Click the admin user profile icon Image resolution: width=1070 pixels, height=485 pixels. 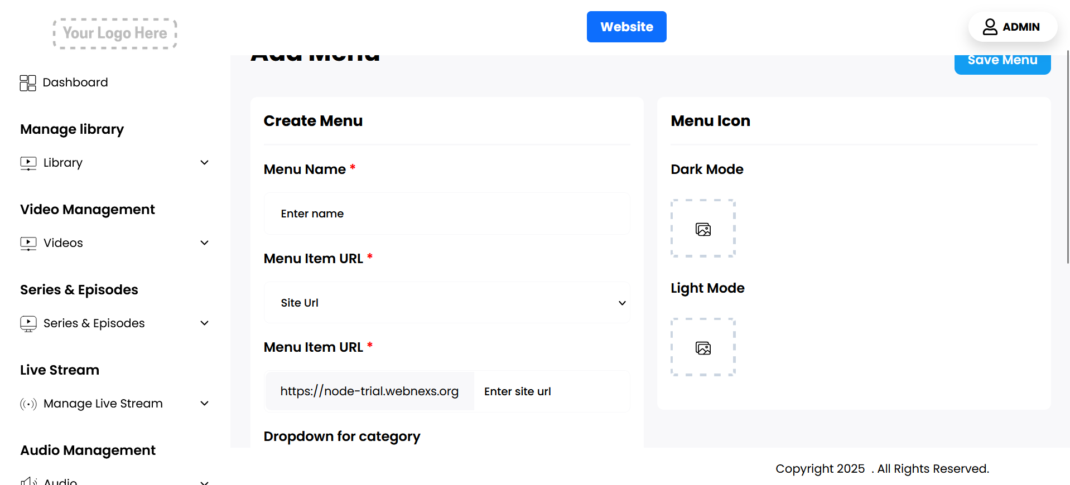(x=990, y=27)
